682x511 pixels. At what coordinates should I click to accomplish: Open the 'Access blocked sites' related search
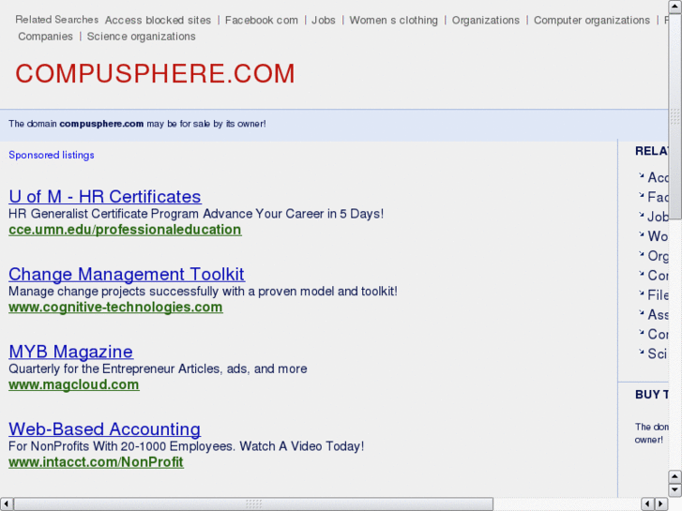158,21
